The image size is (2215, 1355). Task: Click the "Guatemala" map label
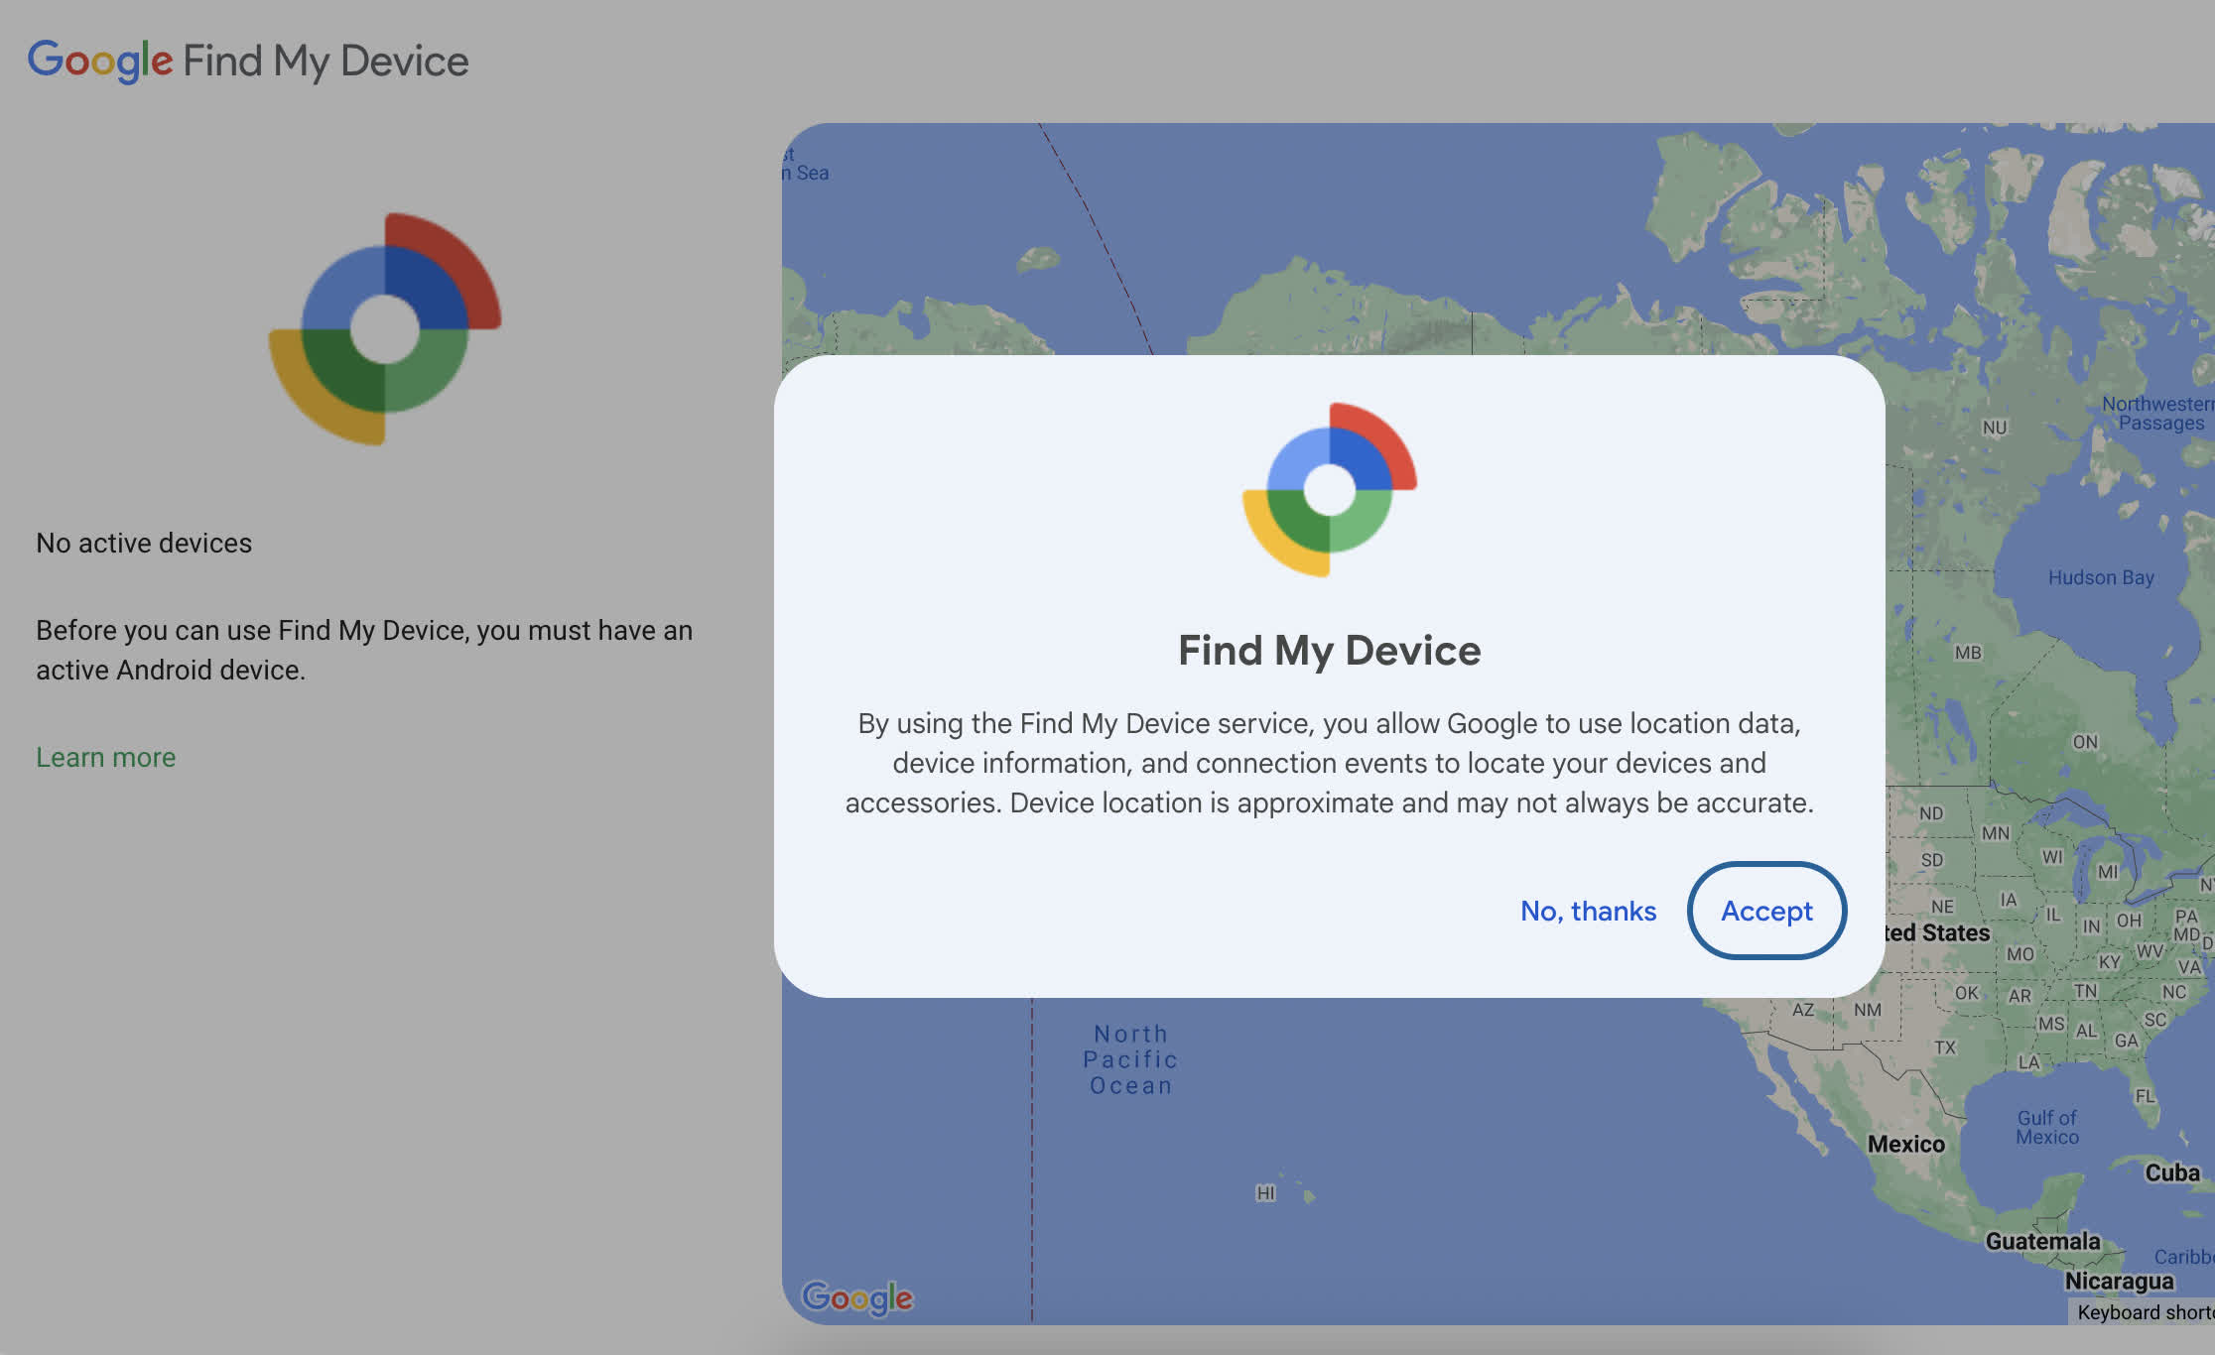coord(2042,1241)
